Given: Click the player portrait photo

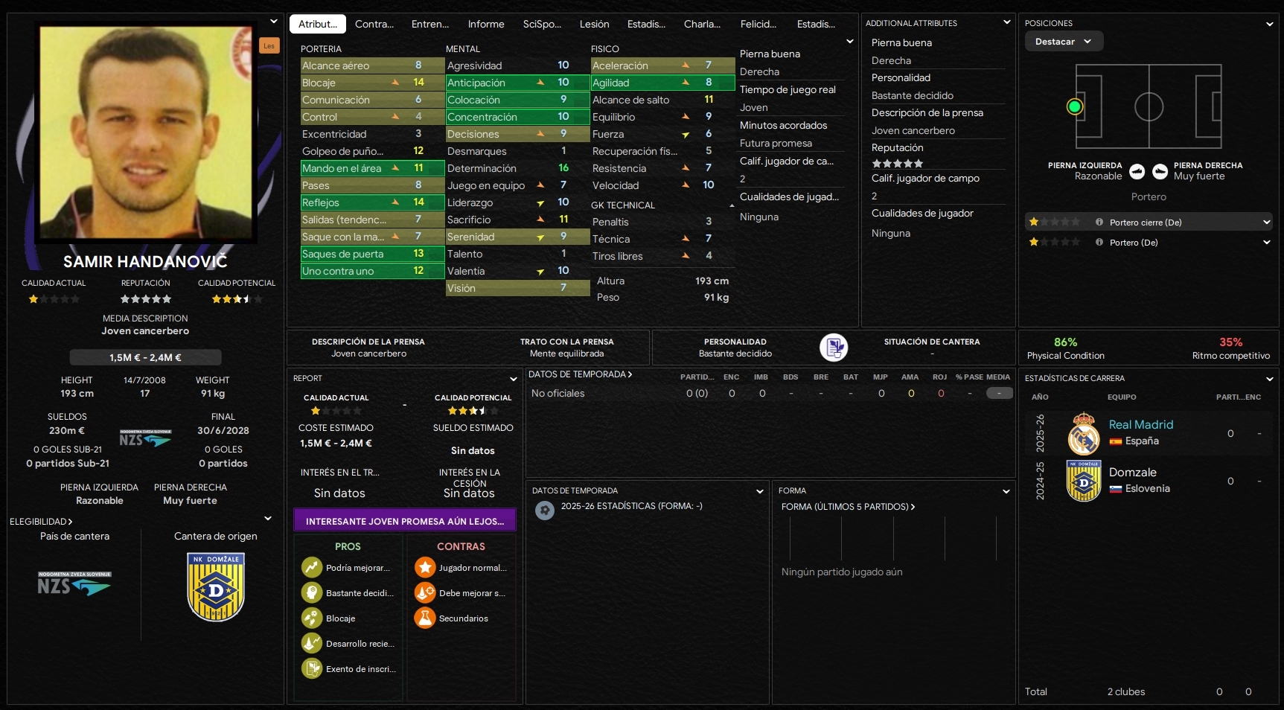Looking at the screenshot, I should (146, 132).
